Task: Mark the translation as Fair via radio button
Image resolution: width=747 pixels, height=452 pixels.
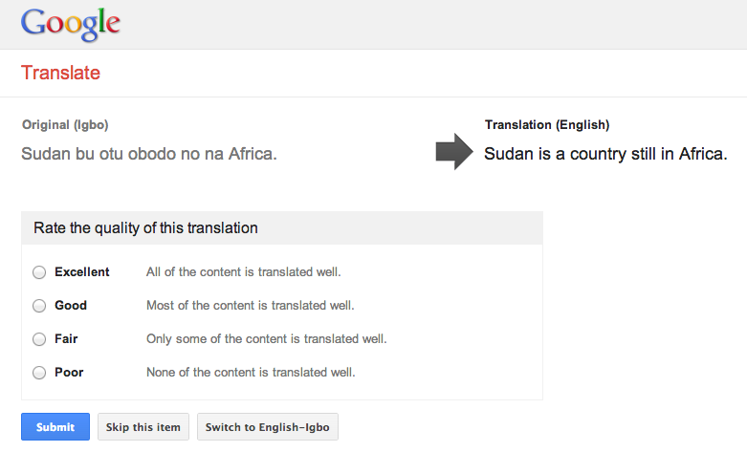Action: point(39,339)
